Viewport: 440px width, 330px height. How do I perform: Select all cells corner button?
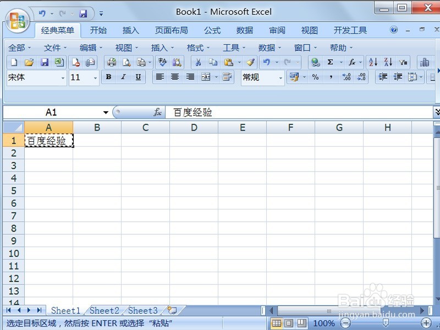coord(14,127)
